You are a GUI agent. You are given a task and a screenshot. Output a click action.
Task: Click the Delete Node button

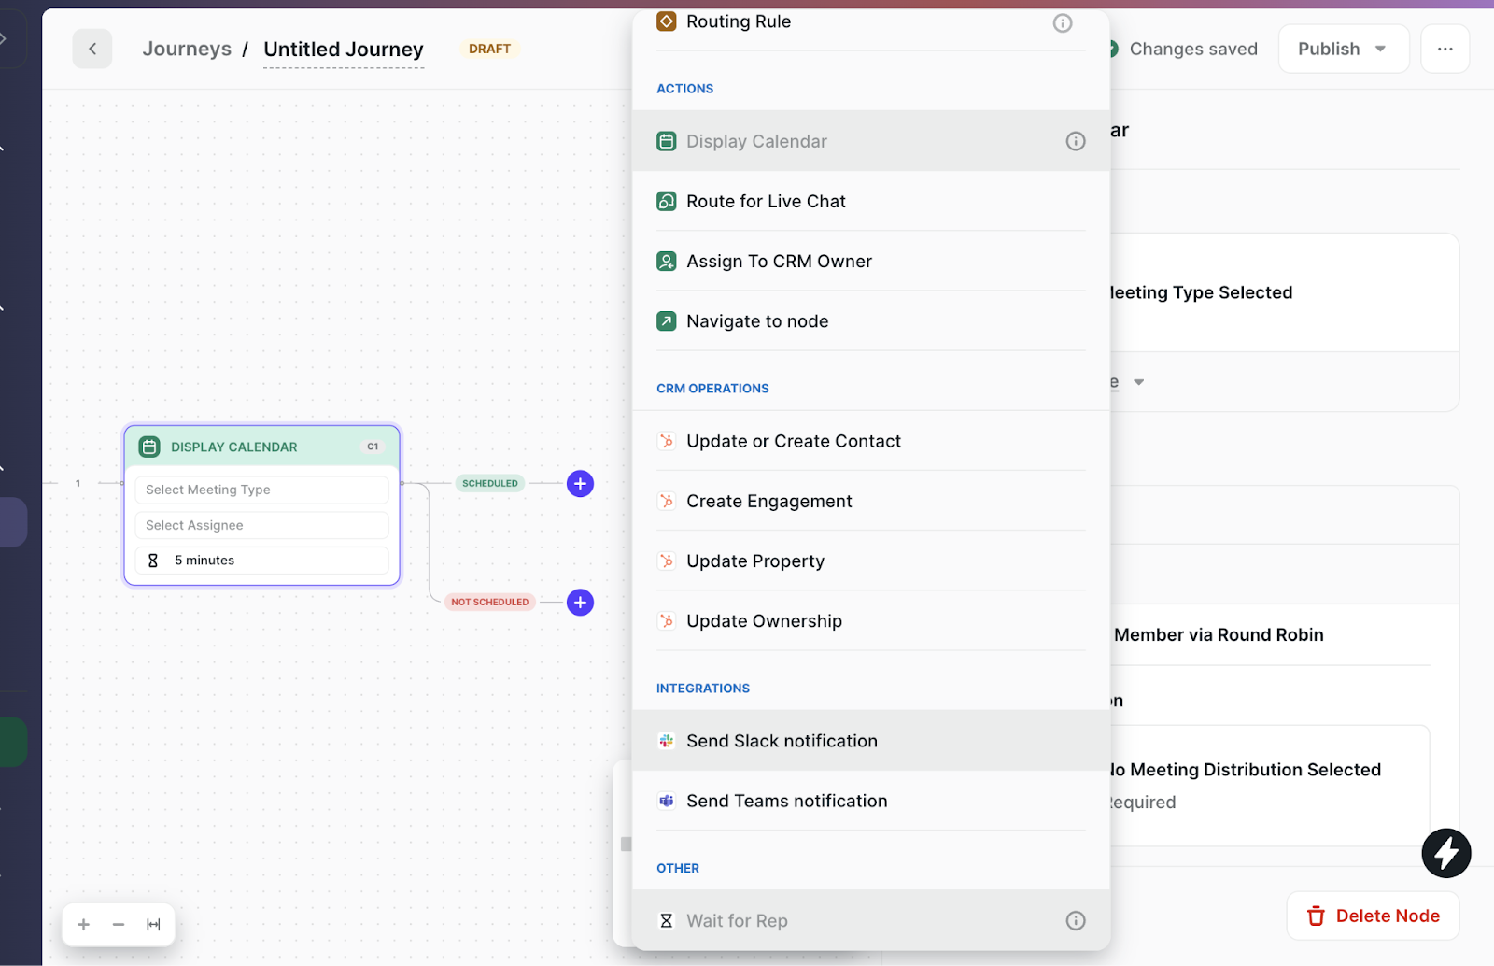tap(1373, 916)
